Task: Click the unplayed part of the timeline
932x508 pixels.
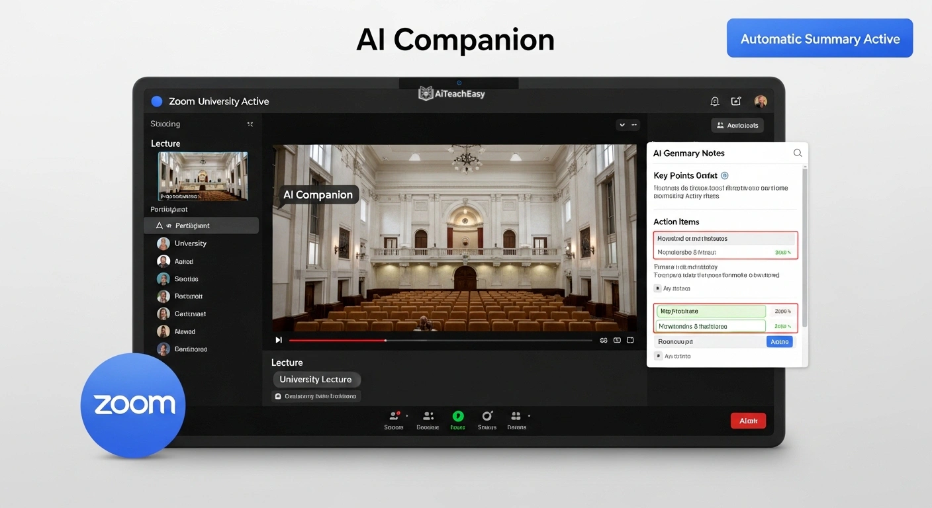Action: tap(489, 340)
